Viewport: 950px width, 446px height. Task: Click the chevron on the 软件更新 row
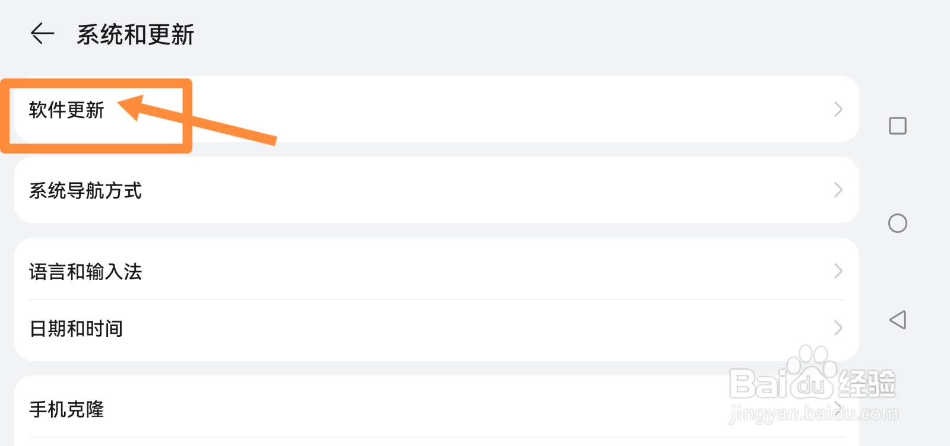(x=838, y=109)
